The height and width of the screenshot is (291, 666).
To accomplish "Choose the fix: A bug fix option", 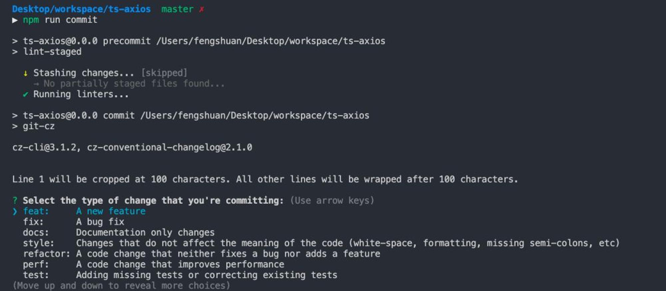I will coord(74,222).
